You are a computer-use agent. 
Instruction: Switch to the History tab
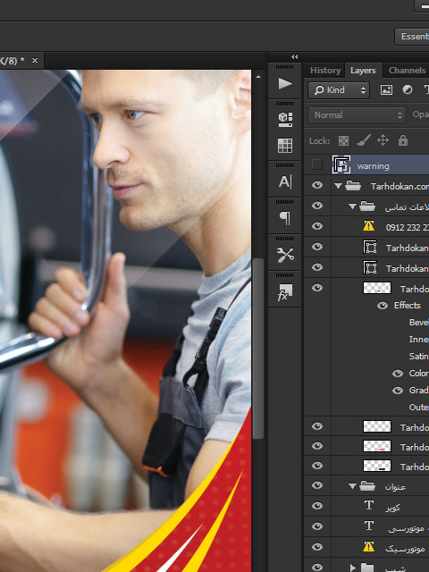point(325,71)
